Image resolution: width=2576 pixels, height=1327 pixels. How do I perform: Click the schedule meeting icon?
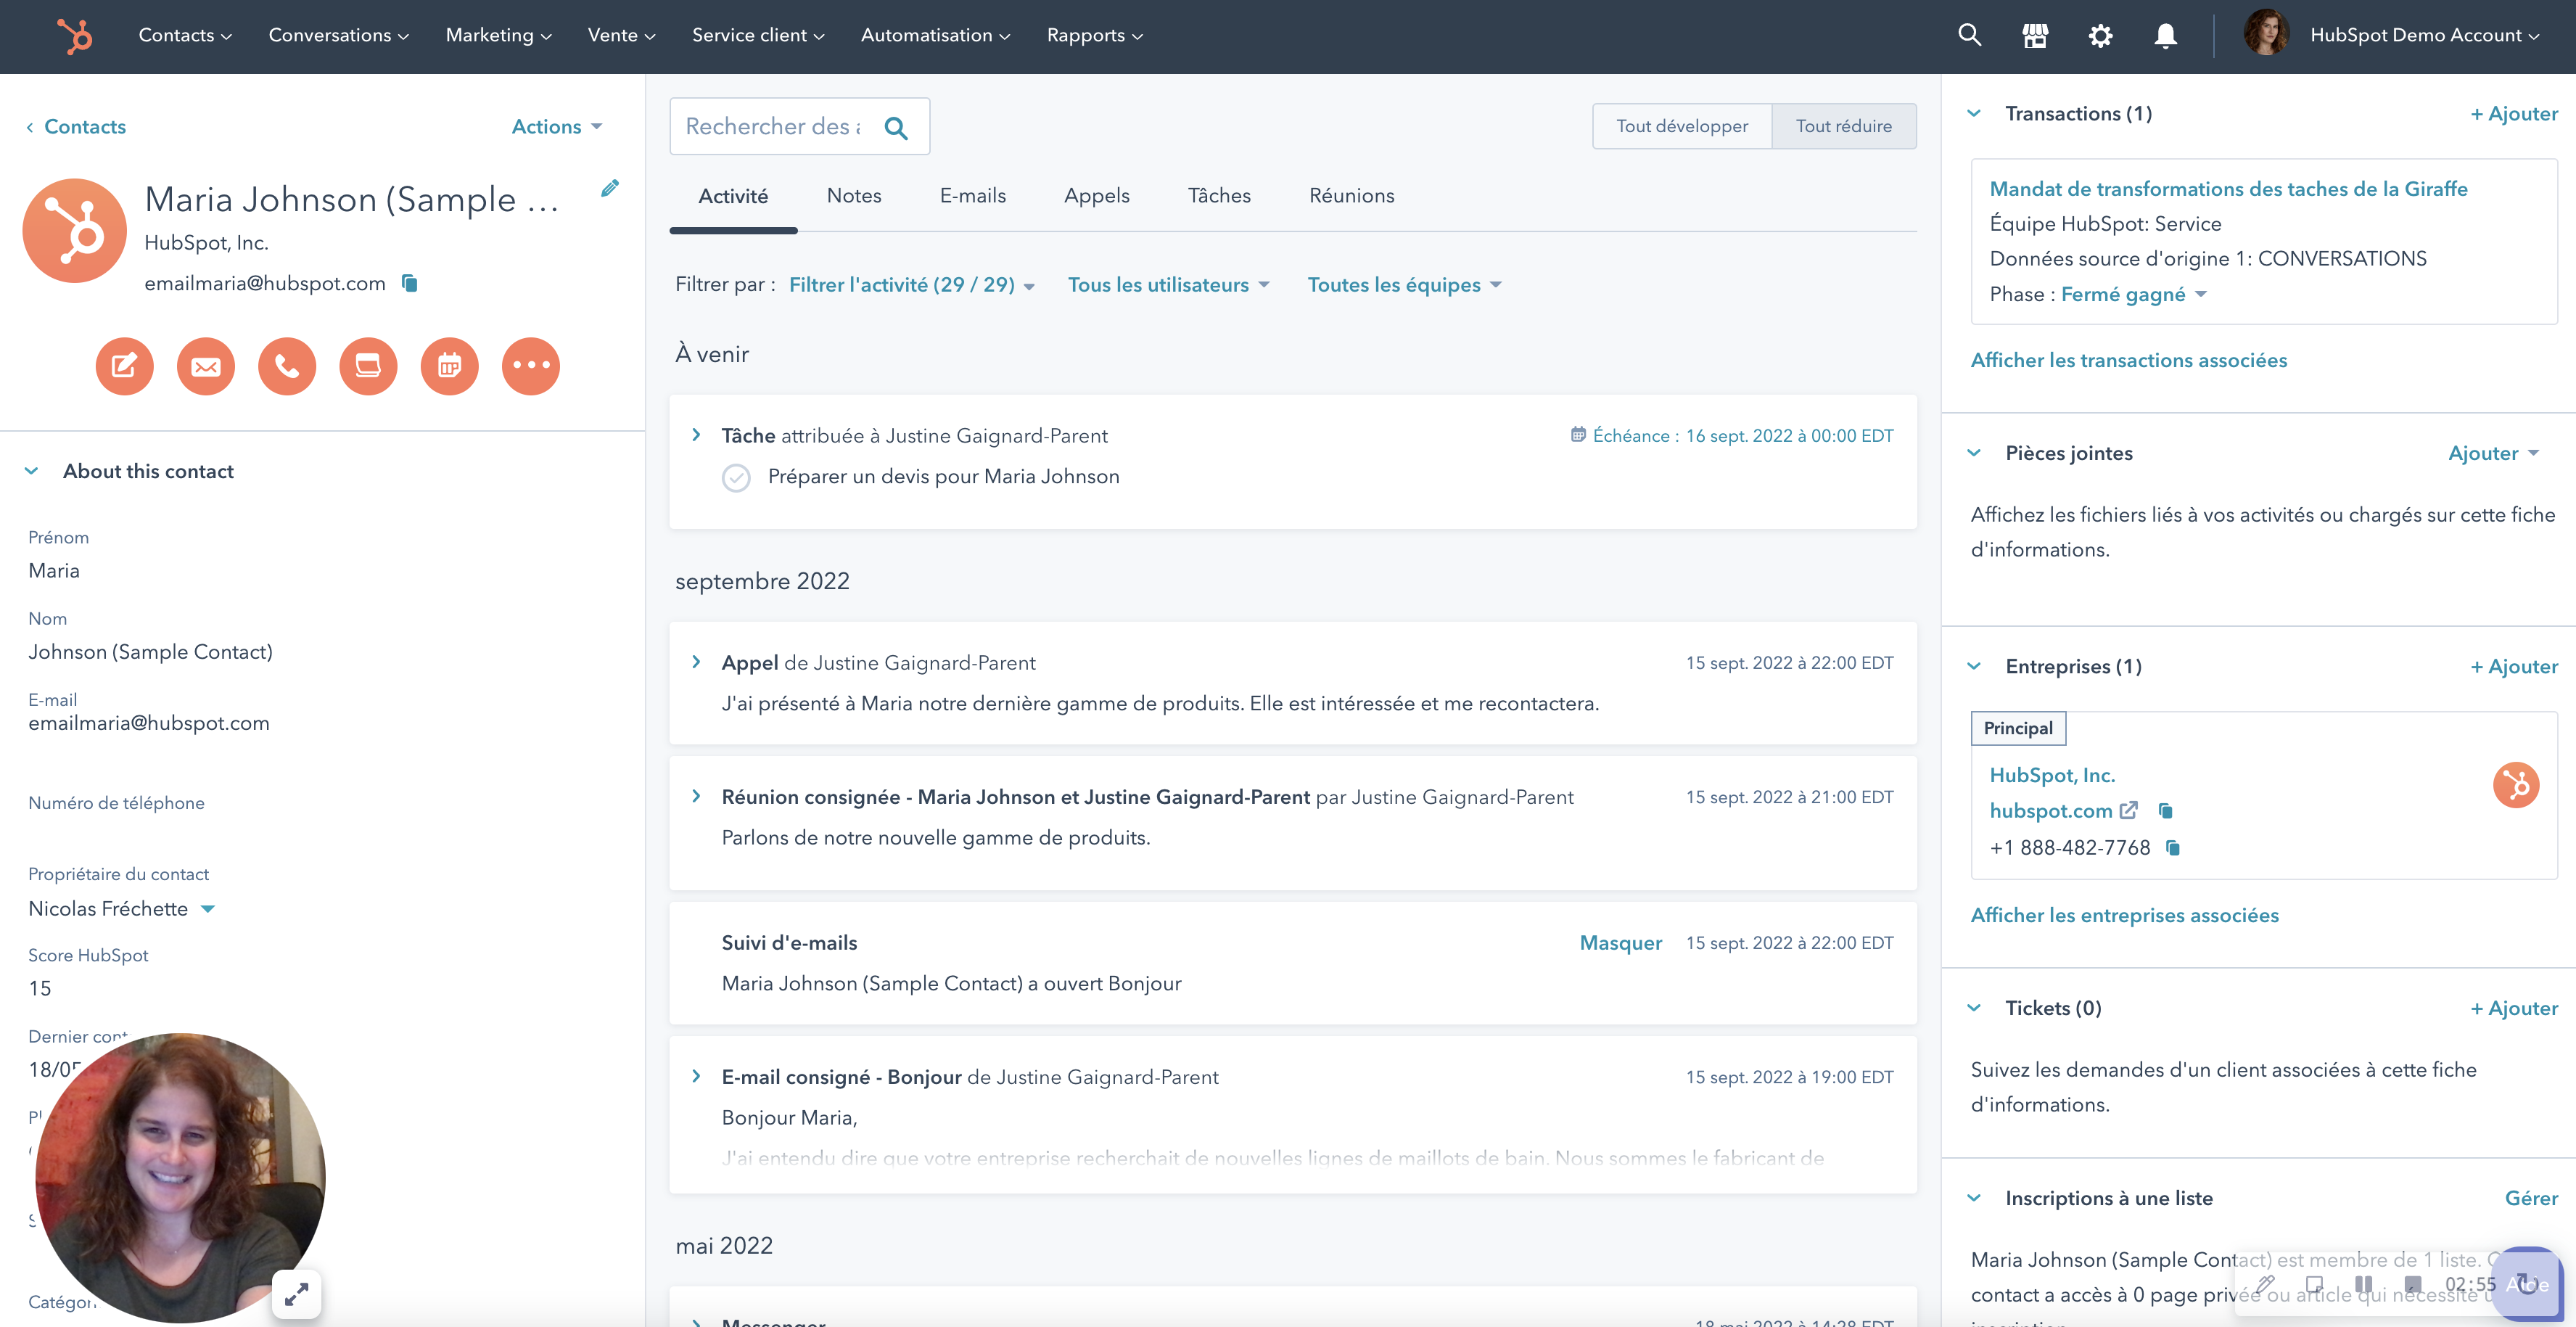point(447,366)
